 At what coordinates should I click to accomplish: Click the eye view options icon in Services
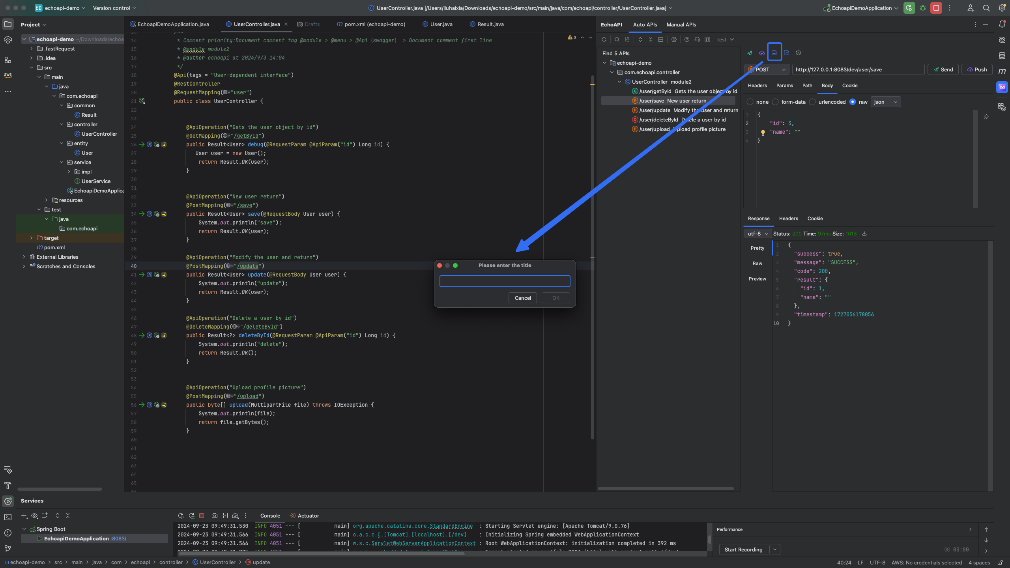point(34,516)
